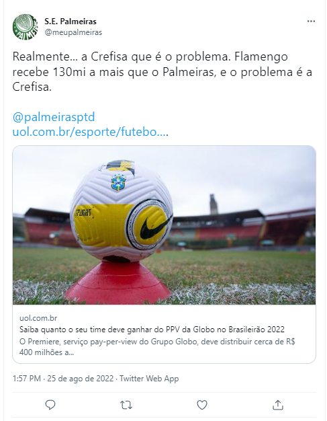Open the uol.com.br/esporte/futebo... link
This screenshot has height=421, width=327.
(x=91, y=132)
